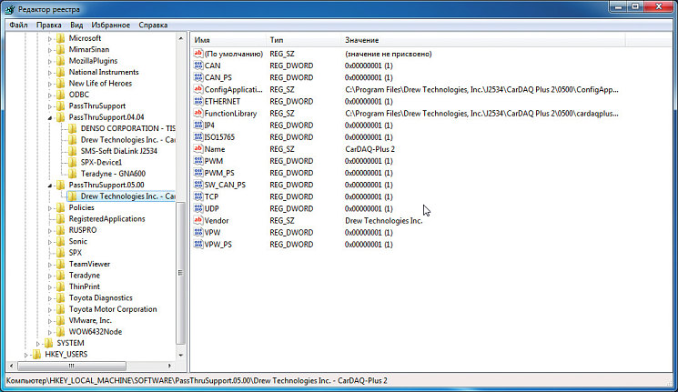Expand the HKEY_USERS hive
678x392 pixels.
26,355
